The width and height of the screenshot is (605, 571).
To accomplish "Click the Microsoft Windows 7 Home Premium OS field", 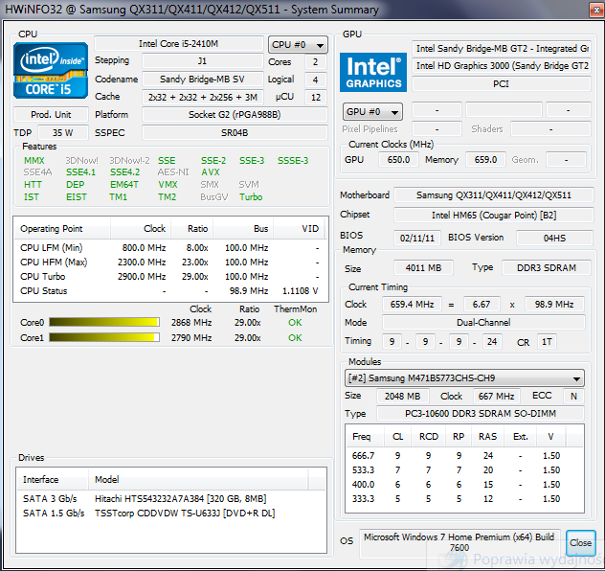I will coord(459,542).
